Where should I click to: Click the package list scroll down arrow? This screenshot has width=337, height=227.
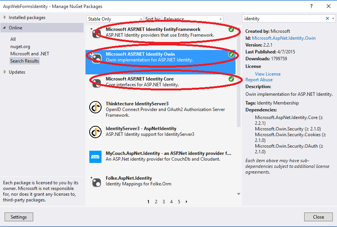(239, 194)
